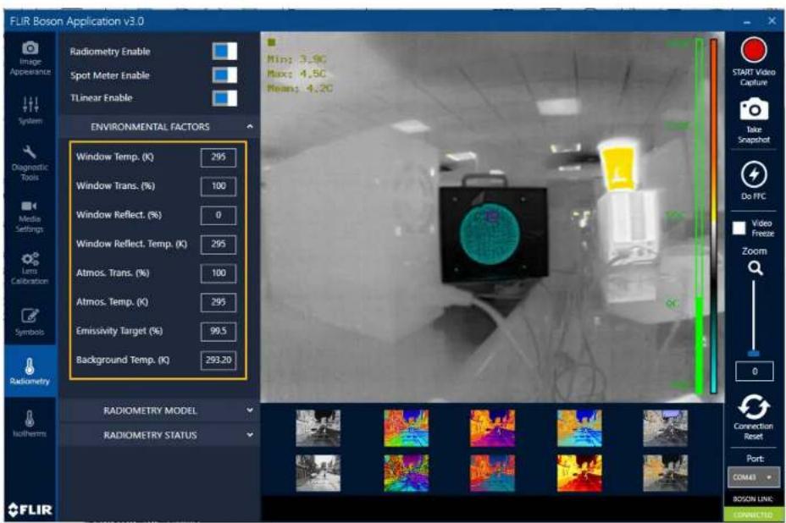Open the Symbols panel
This screenshot has height=523, width=786.
point(30,322)
